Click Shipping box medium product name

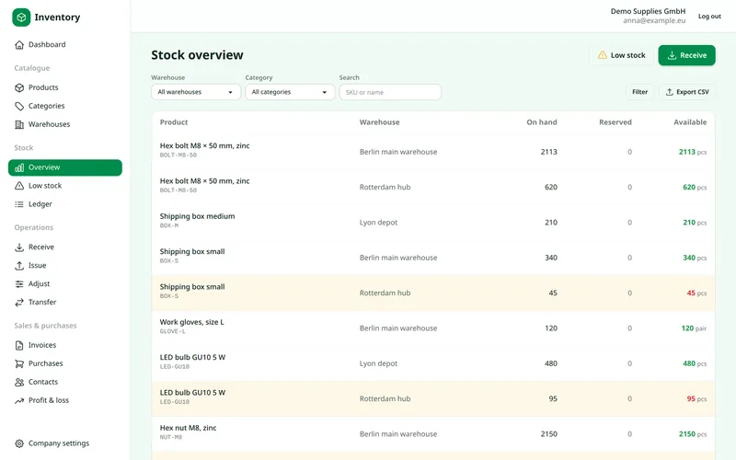(x=197, y=216)
